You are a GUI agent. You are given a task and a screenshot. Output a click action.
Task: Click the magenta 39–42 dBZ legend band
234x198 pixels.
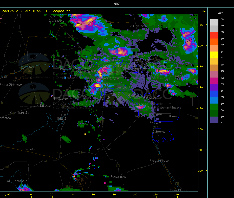[214, 81]
